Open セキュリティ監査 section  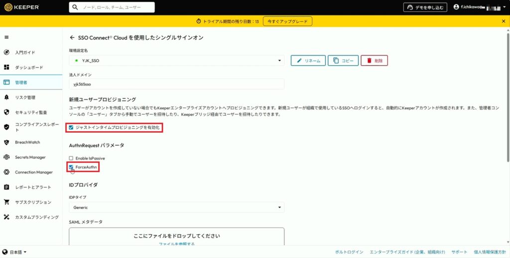pyautogui.click(x=31, y=112)
